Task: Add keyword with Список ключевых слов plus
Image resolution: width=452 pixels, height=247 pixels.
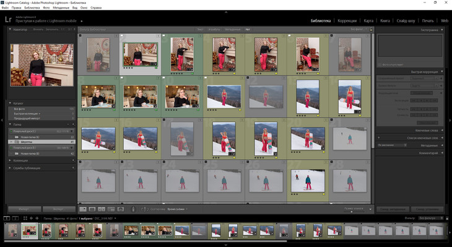Action: click(378, 138)
